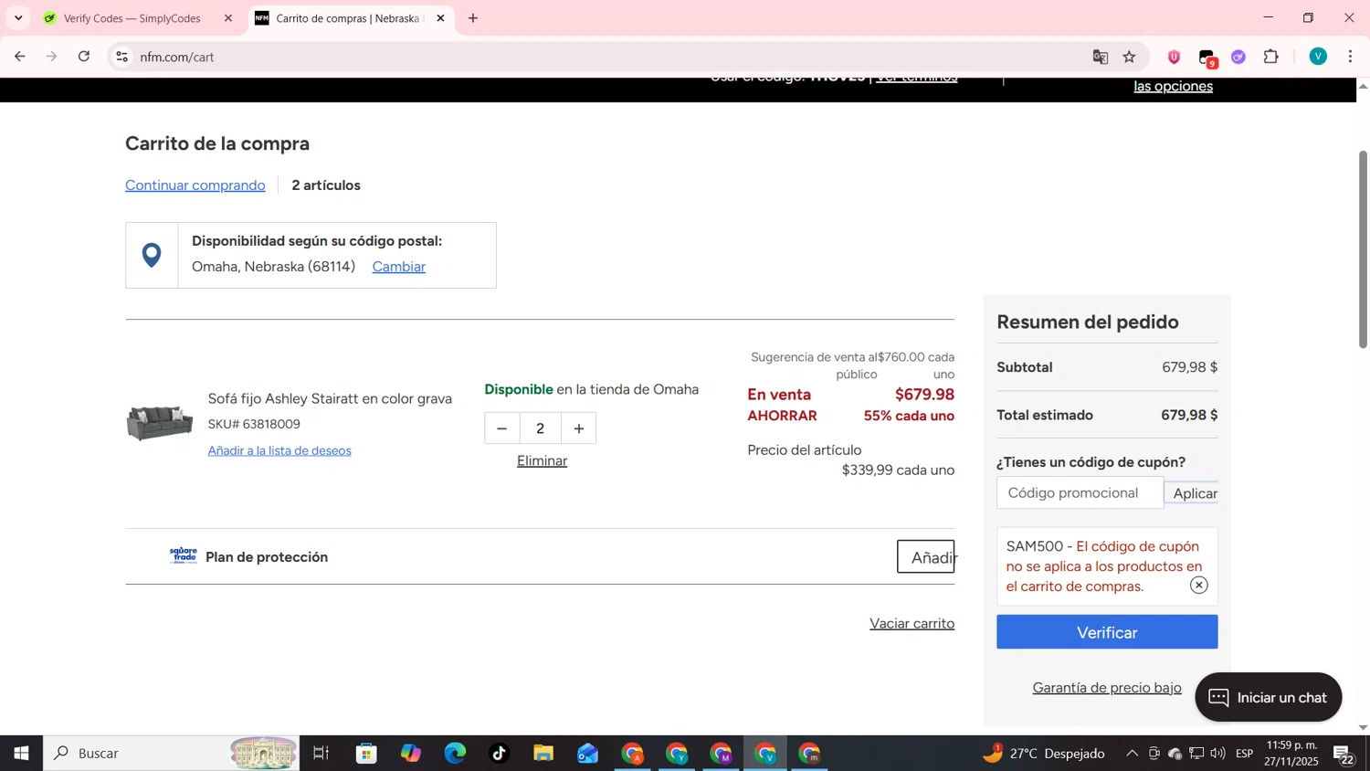Empty cart with Vaciar carrito
The width and height of the screenshot is (1370, 771).
point(912,623)
